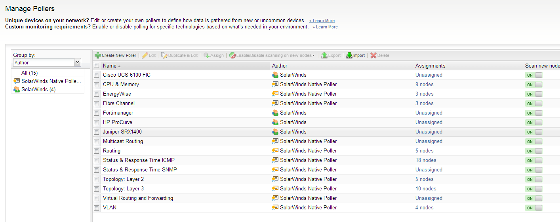Screen dimensions: 560x222
Task: Click the Export green arrow icon
Action: coord(324,55)
